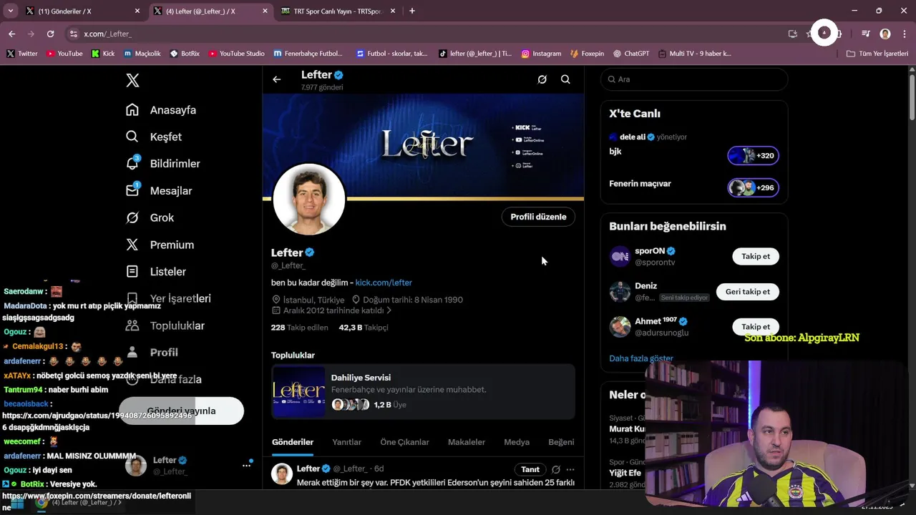Click address bar x.com/_Lefter_
This screenshot has width=916, height=515.
(107, 34)
